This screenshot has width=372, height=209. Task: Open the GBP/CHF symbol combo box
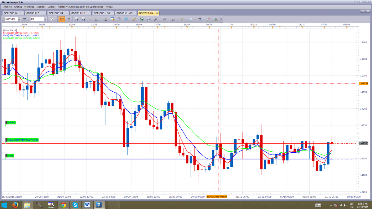[12, 19]
